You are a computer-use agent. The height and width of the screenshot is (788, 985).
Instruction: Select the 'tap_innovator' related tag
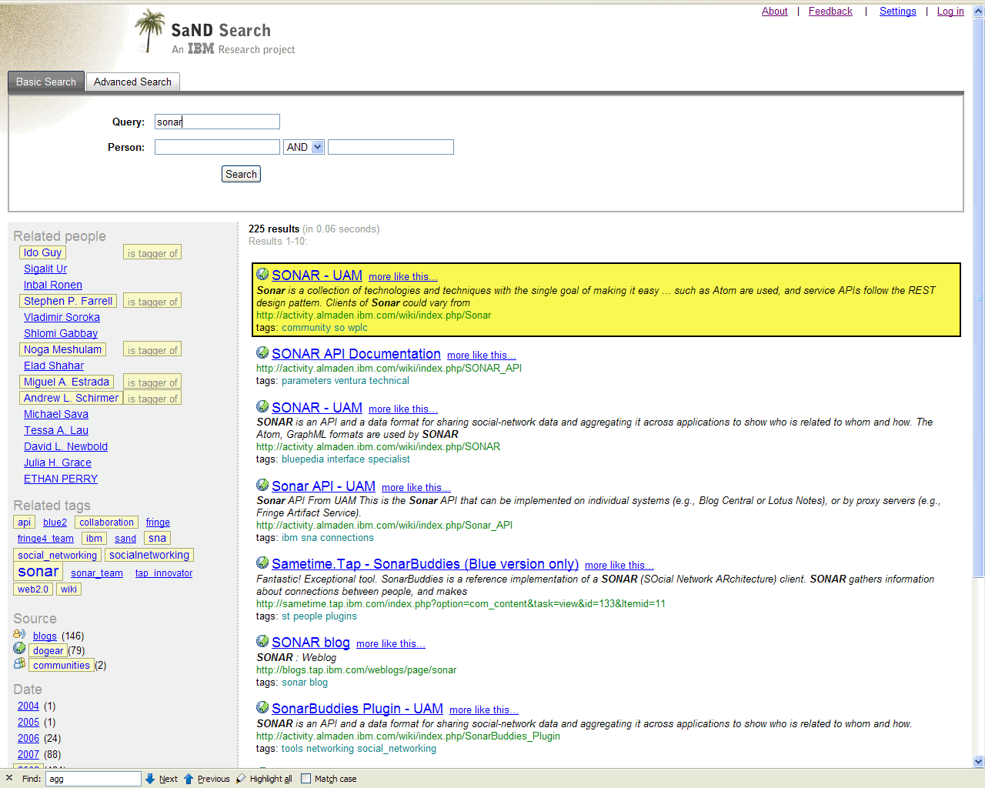164,573
